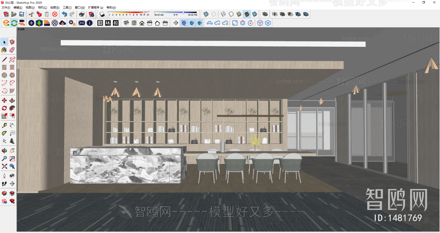Pick the Eraser tool

click(x=12, y=50)
